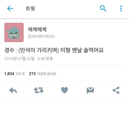Reply to the tweet by 메케메케
The height and width of the screenshot is (129, 129).
click(x=13, y=90)
